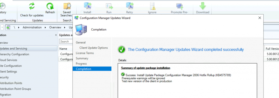This screenshot has width=279, height=98.
Task: Open Saved Searches in the ribbon
Action: tap(67, 6)
